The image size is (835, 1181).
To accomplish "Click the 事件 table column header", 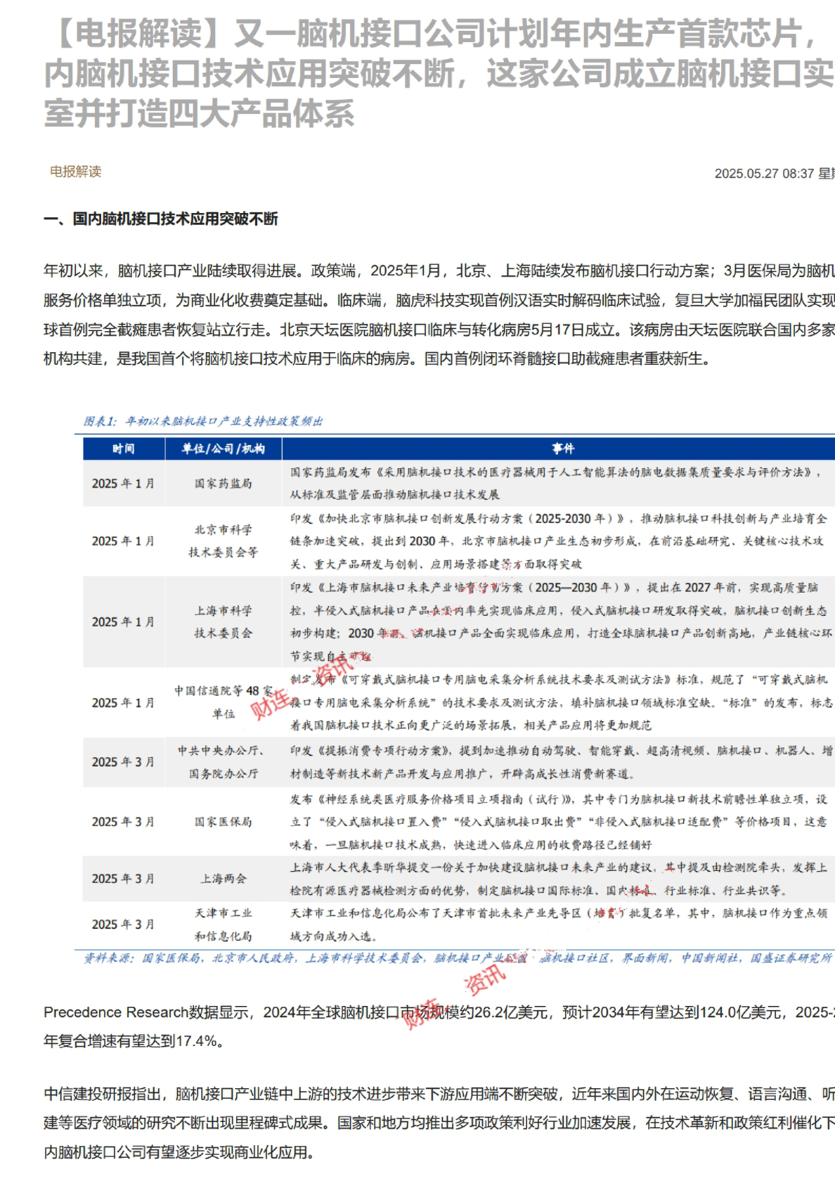I will click(x=562, y=448).
